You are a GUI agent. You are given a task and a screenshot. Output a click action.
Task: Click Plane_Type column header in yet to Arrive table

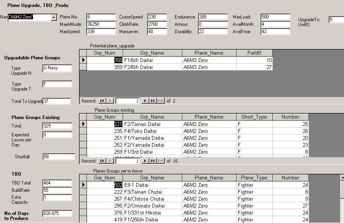point(254,178)
